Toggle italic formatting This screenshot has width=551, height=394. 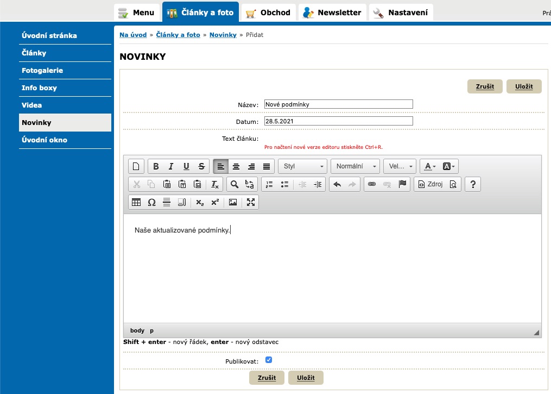coord(171,166)
